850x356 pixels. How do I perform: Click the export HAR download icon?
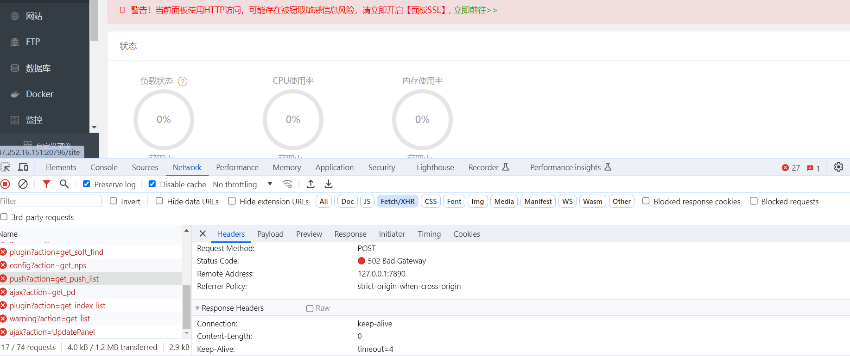[x=329, y=184]
